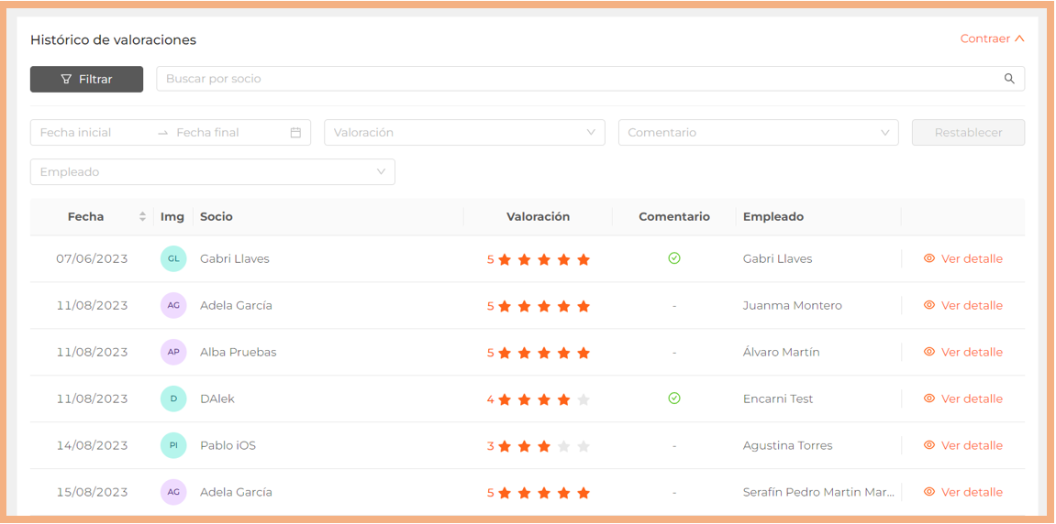Click employee name Agustina Torres
The width and height of the screenshot is (1056, 524).
[x=787, y=445]
